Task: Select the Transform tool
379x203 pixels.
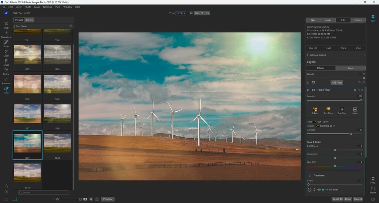Action: (x=6, y=34)
